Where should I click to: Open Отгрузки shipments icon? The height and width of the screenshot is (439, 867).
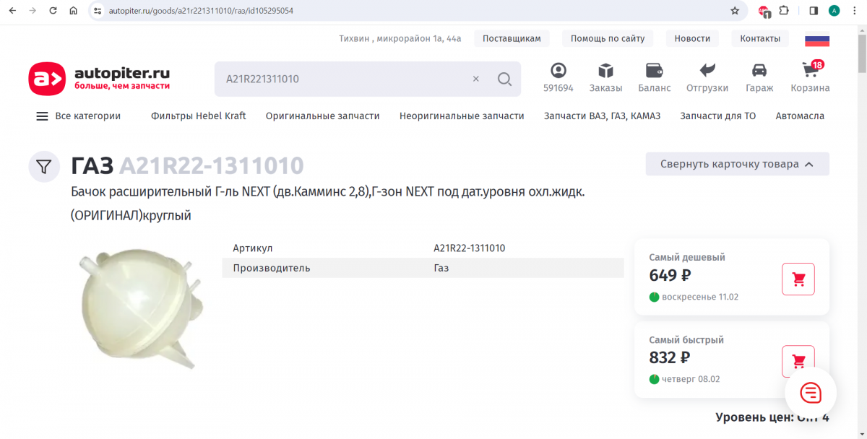tap(707, 71)
